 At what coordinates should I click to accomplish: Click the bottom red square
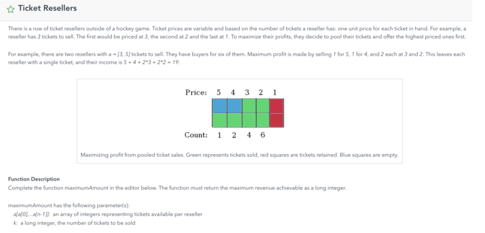pyautogui.click(x=276, y=120)
